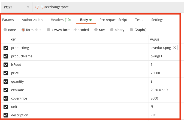Click the quantity key cell
This screenshot has height=121, width=184.
[x=79, y=82]
